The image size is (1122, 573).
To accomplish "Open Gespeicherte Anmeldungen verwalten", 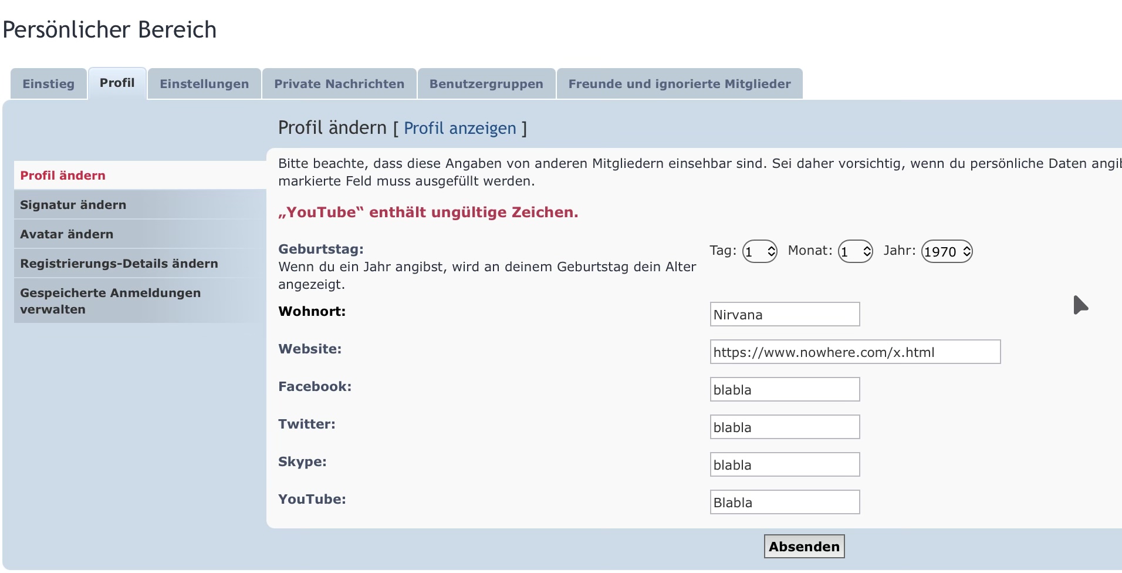I will 140,301.
